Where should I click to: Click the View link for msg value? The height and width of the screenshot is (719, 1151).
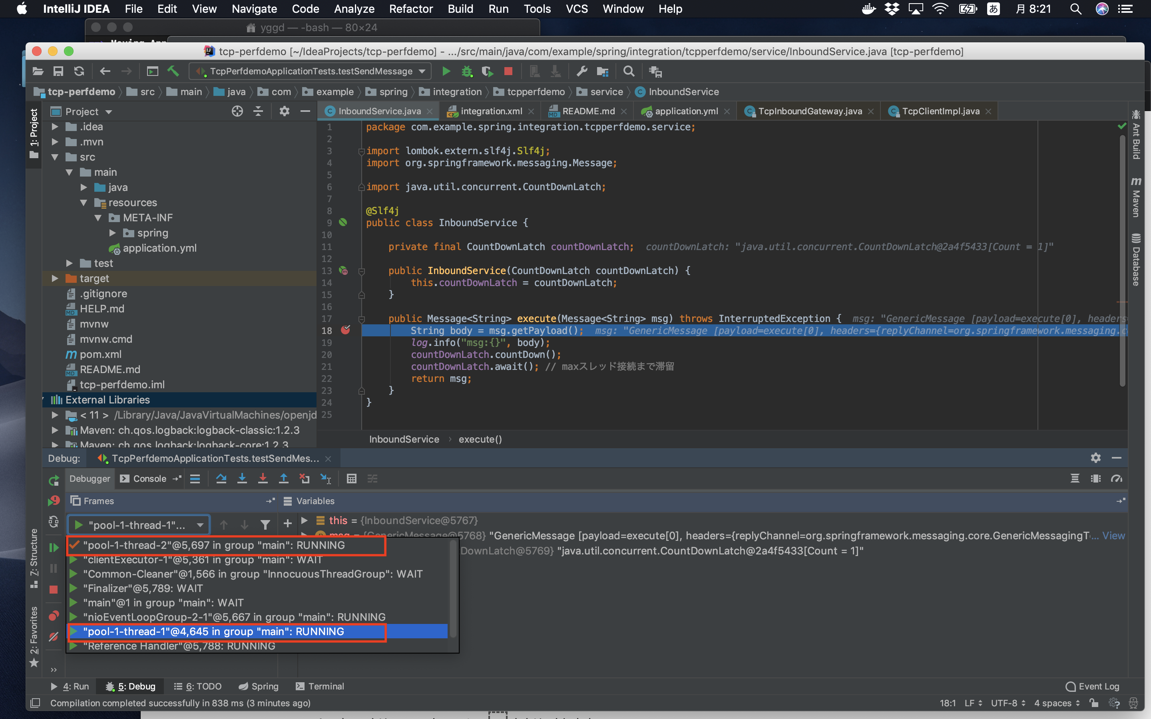pos(1113,535)
